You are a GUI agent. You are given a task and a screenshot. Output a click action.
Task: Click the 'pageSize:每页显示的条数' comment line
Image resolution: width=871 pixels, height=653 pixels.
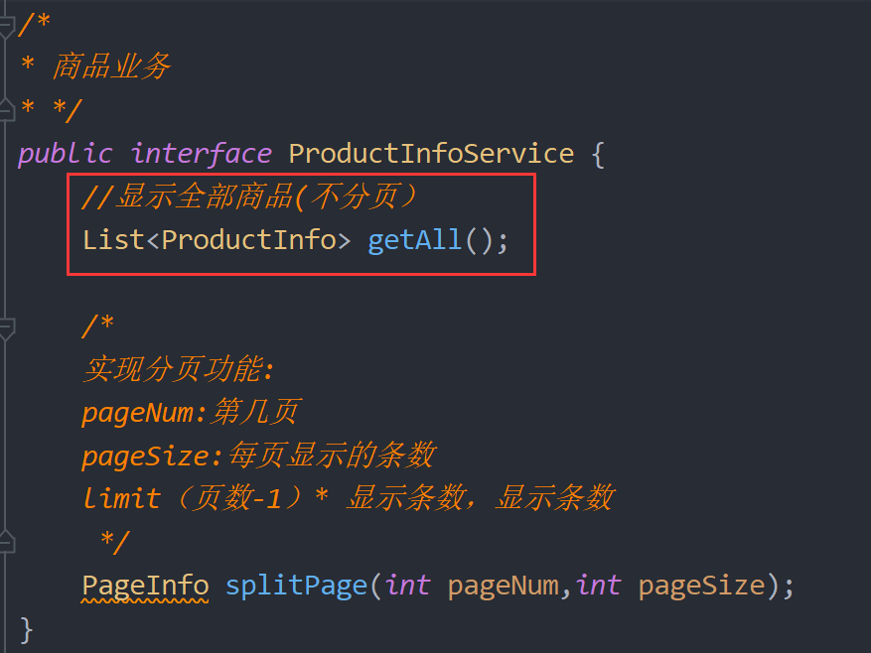point(259,456)
